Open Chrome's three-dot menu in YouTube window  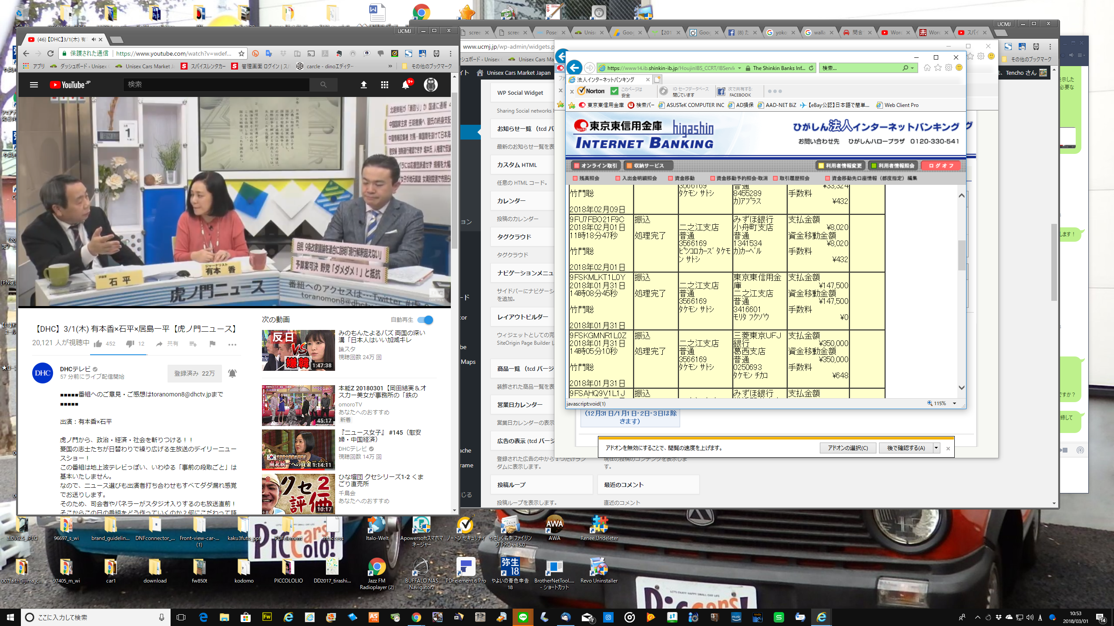coord(451,53)
